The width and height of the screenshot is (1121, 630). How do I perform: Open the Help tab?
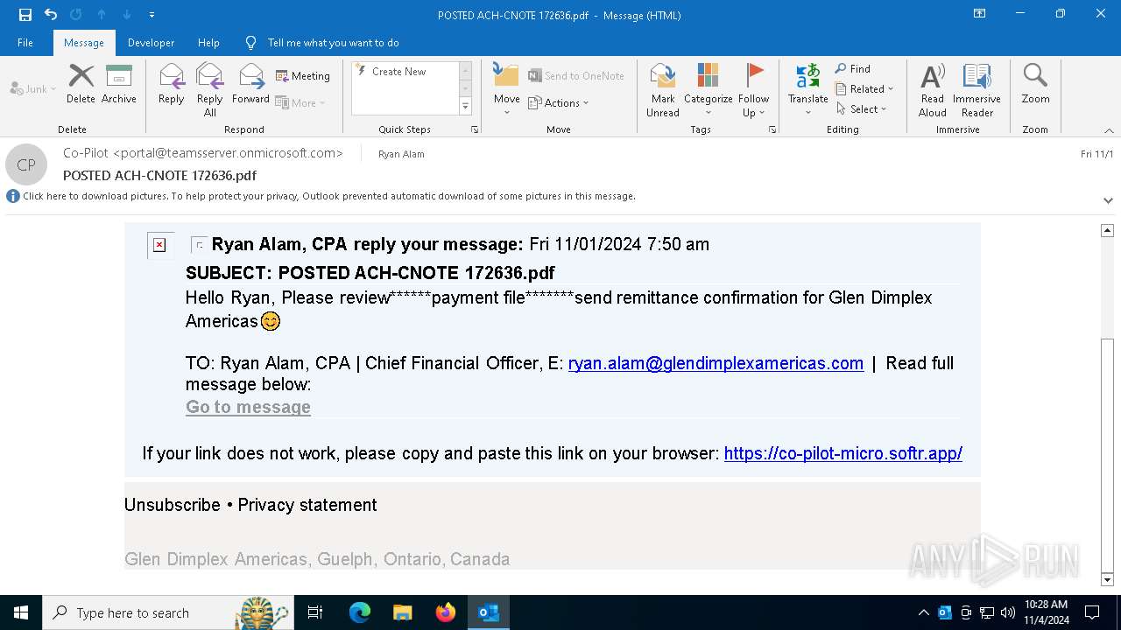tap(208, 43)
